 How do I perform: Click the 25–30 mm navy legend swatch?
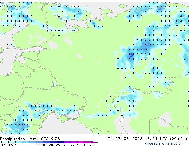pos(60,142)
